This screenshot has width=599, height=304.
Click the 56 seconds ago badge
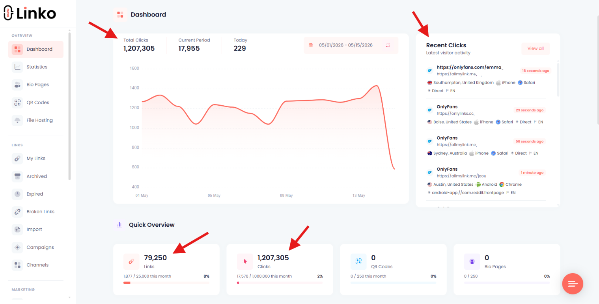pyautogui.click(x=530, y=141)
